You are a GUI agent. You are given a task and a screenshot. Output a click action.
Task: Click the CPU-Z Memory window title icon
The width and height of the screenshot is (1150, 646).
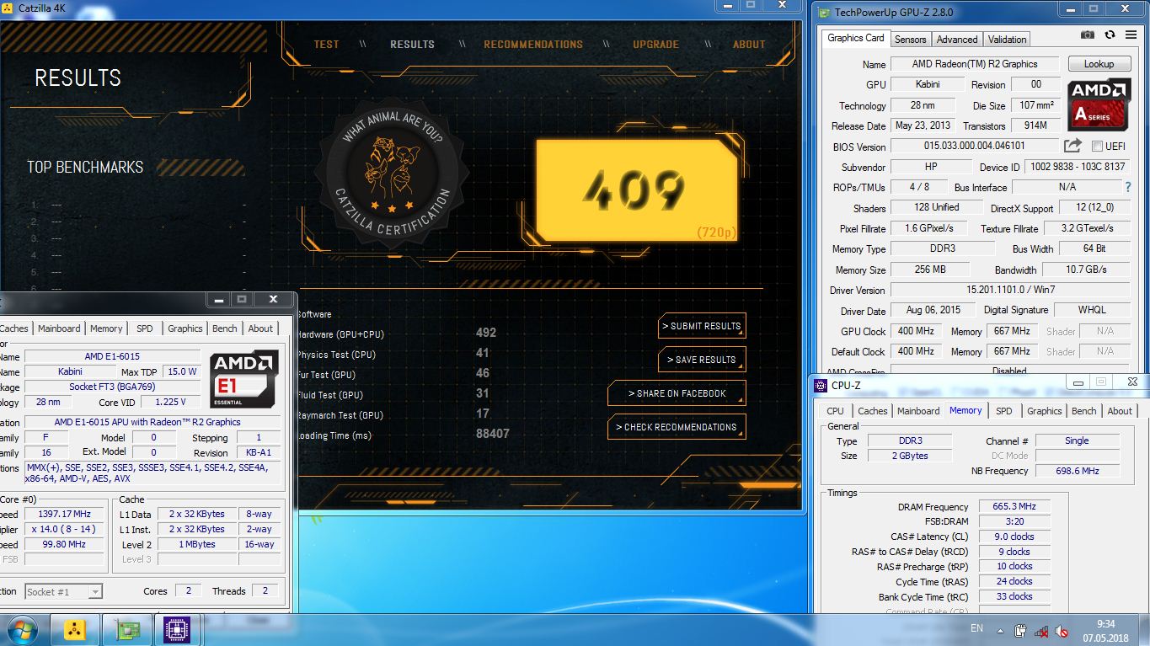[821, 386]
